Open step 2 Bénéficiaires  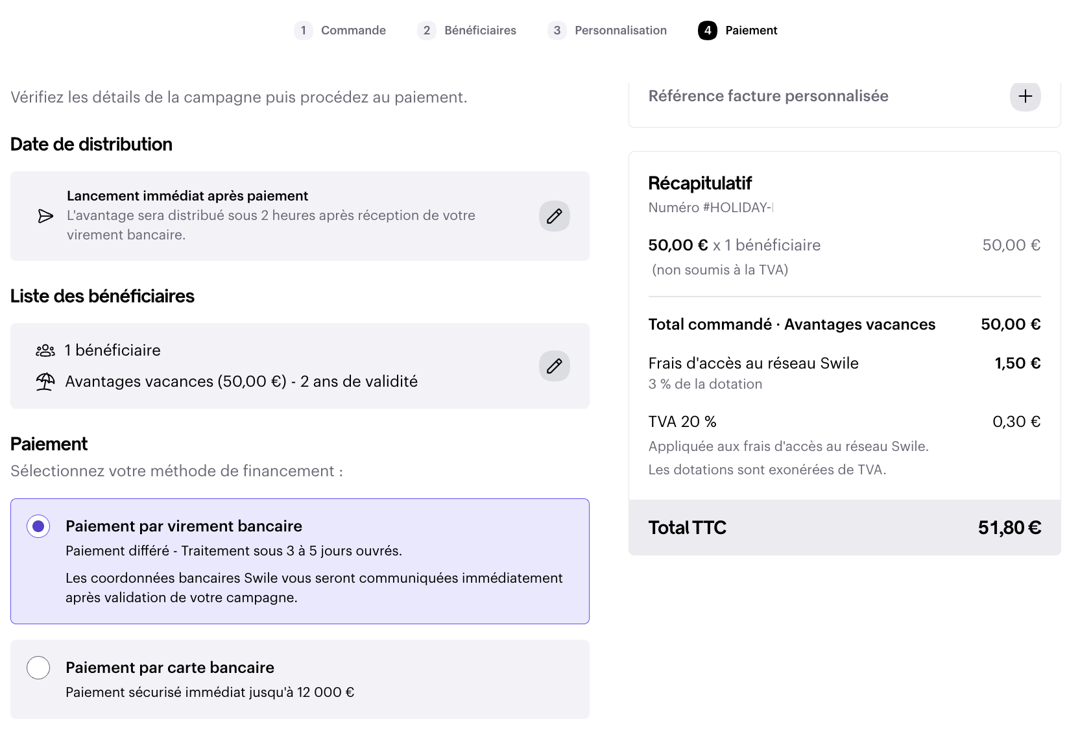(x=466, y=30)
